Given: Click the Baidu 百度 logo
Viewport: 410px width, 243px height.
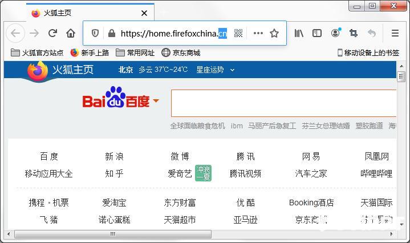Looking at the screenshot, I should (x=116, y=98).
